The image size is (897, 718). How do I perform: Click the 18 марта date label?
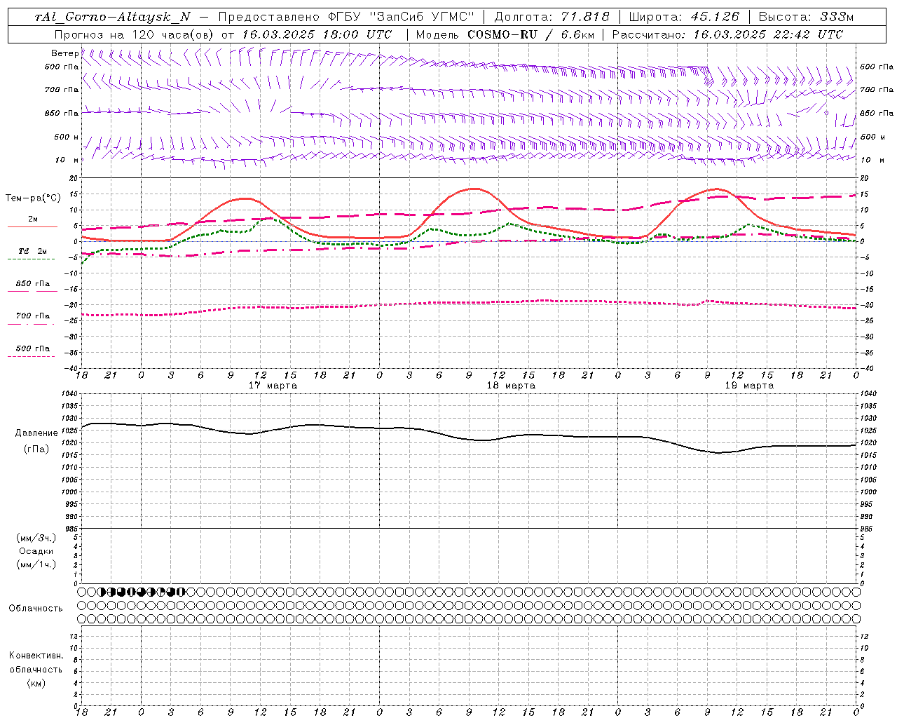point(511,386)
